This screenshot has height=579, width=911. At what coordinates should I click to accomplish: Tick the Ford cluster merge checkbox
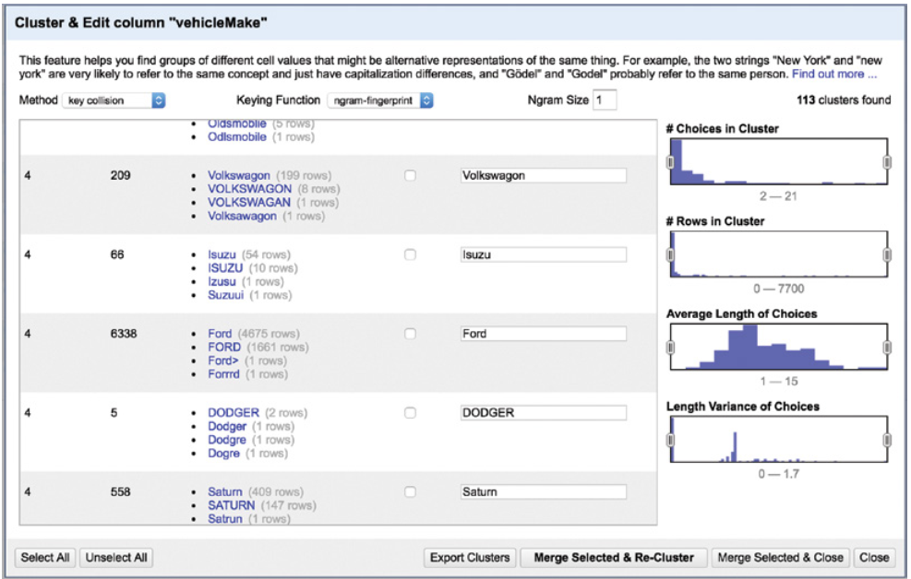tap(410, 334)
